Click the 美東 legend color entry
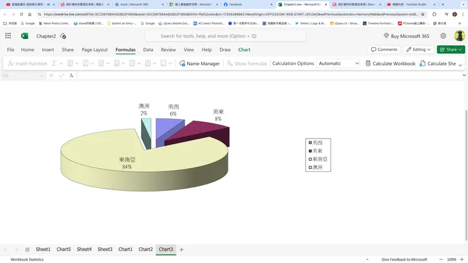This screenshot has height=263, width=468. [x=311, y=150]
